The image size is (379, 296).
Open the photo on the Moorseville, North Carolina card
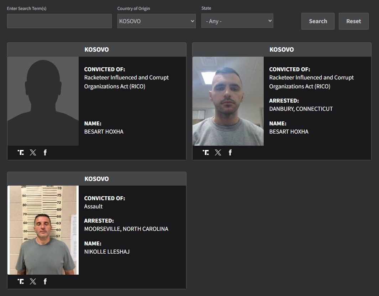pyautogui.click(x=43, y=230)
